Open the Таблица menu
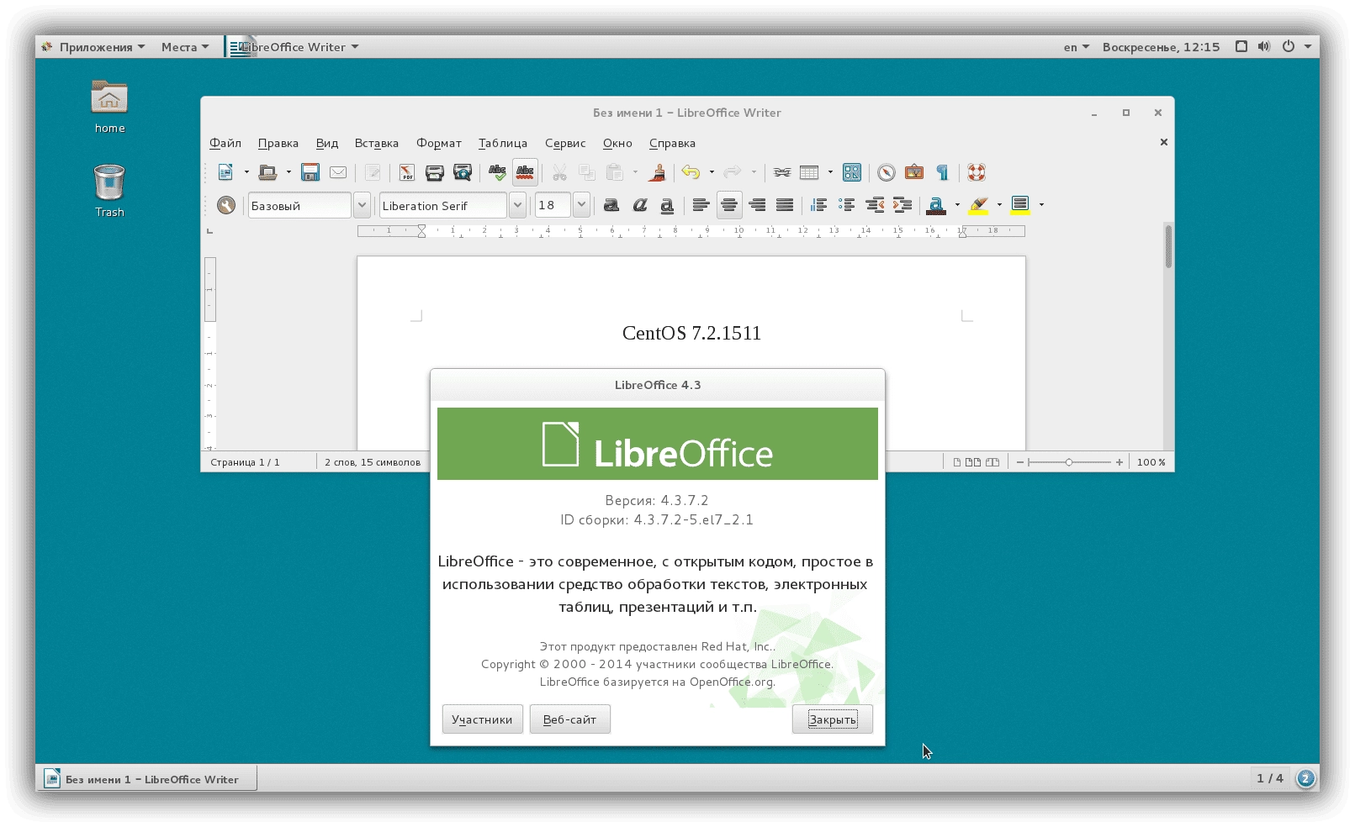The image size is (1355, 827). 503,143
